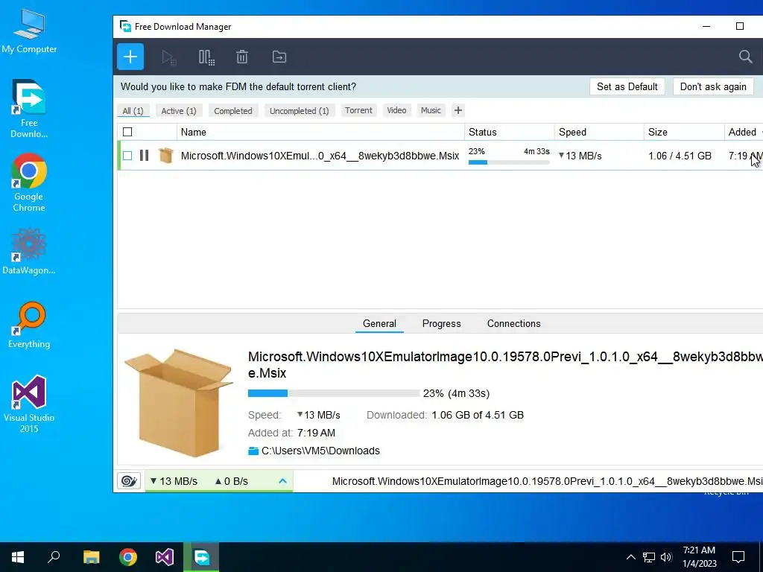
Task: Add a new filter tag with plus
Action: (458, 110)
